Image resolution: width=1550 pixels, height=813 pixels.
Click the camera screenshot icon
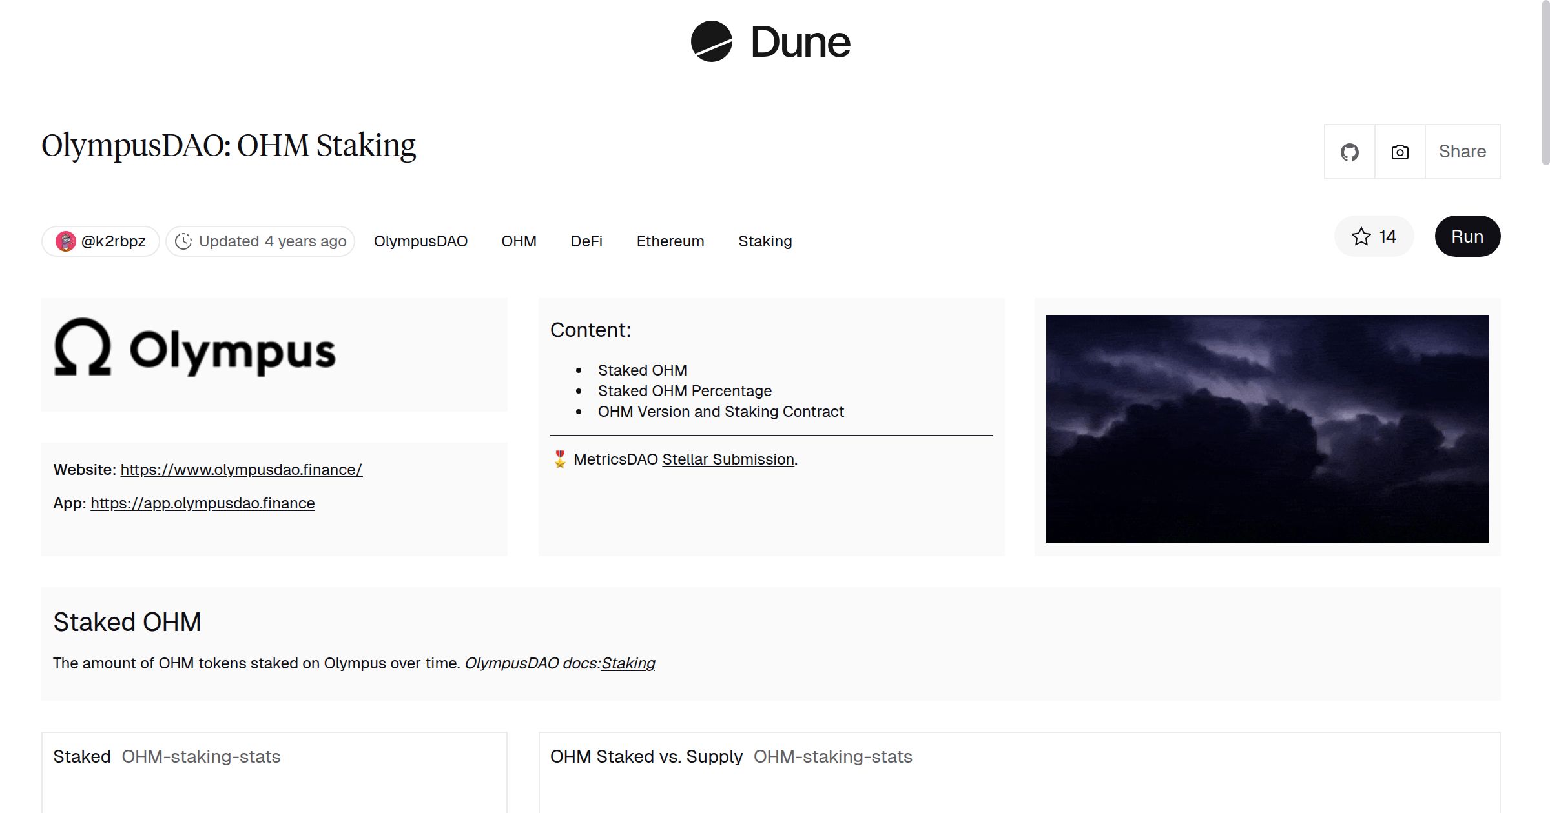point(1399,152)
